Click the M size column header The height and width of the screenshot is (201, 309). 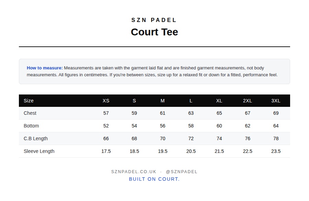[162, 101]
